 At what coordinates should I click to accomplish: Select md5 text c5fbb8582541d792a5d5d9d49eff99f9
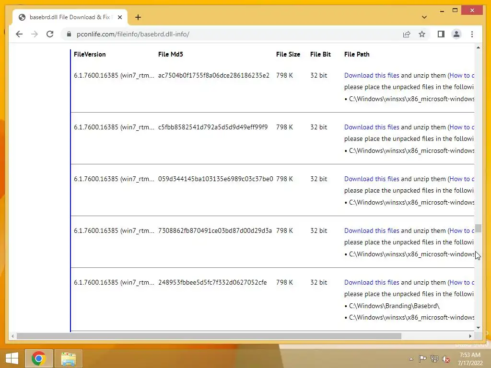click(213, 127)
